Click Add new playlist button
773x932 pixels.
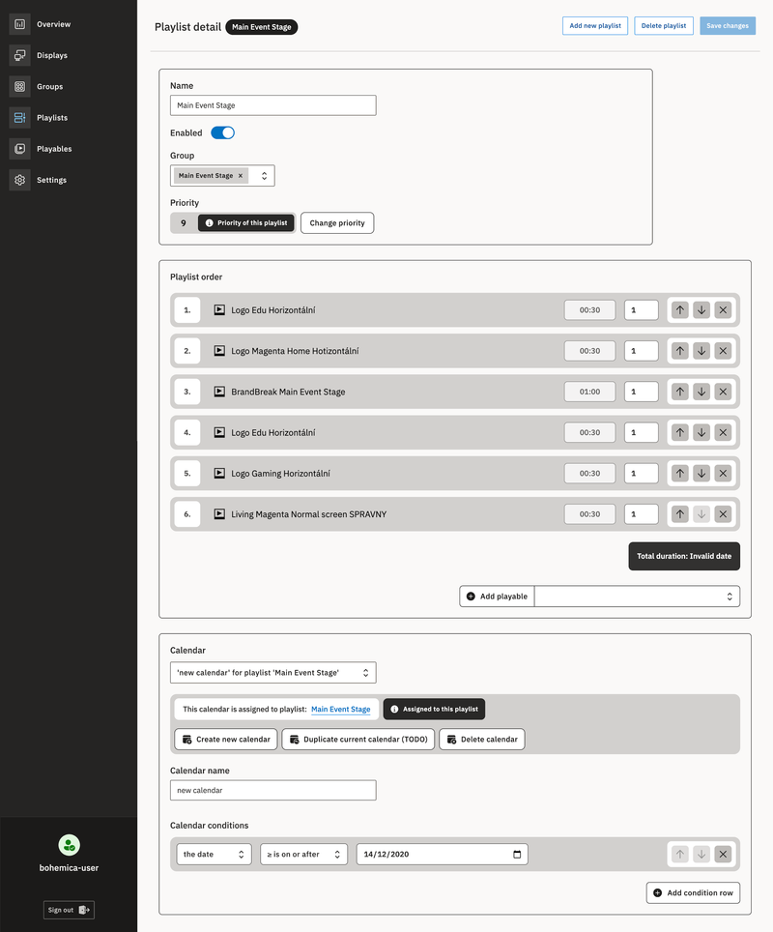pyautogui.click(x=595, y=25)
